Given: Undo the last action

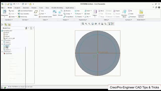Looking at the screenshot, I should point(14,4).
